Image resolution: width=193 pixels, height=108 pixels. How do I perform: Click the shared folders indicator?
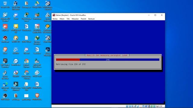tap(141, 106)
